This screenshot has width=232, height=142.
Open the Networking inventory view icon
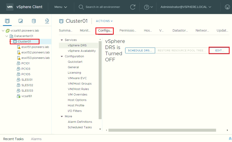(47, 21)
